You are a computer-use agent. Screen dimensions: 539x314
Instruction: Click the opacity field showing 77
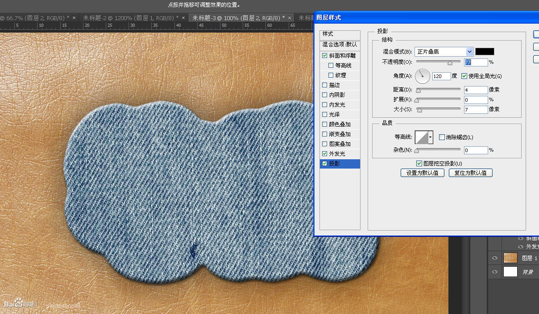476,62
